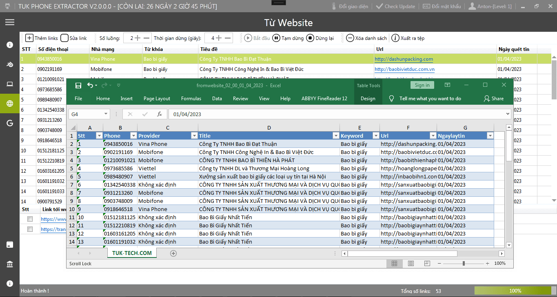Tick the second link checkbox
557x297 pixels.
tap(30, 229)
